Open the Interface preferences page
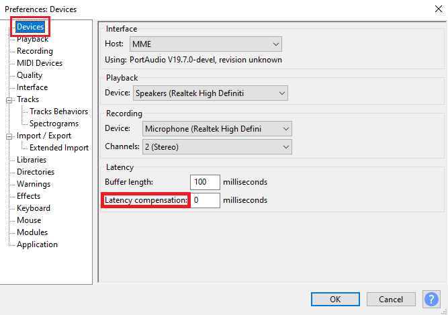This screenshot has width=448, height=315. [x=32, y=87]
